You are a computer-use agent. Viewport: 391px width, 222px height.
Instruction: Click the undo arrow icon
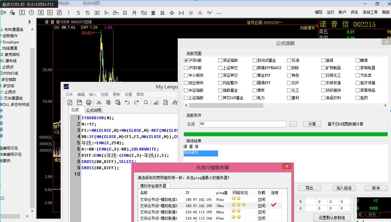(x=127, y=102)
